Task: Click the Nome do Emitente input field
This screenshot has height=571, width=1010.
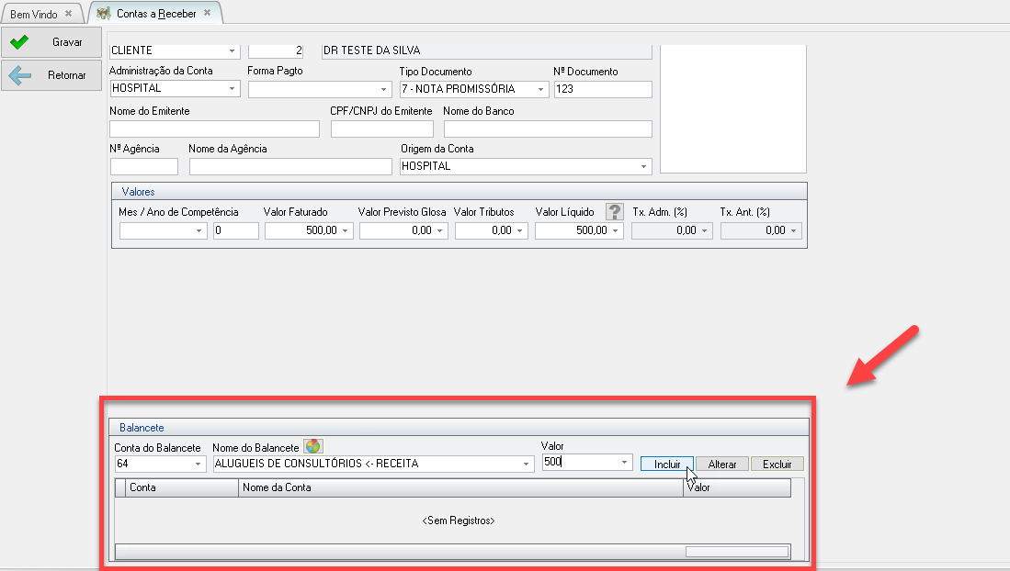Action: [x=214, y=129]
